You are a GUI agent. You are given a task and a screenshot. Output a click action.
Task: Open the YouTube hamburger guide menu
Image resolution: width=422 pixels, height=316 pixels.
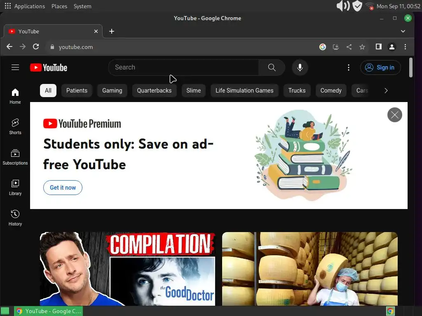point(15,67)
